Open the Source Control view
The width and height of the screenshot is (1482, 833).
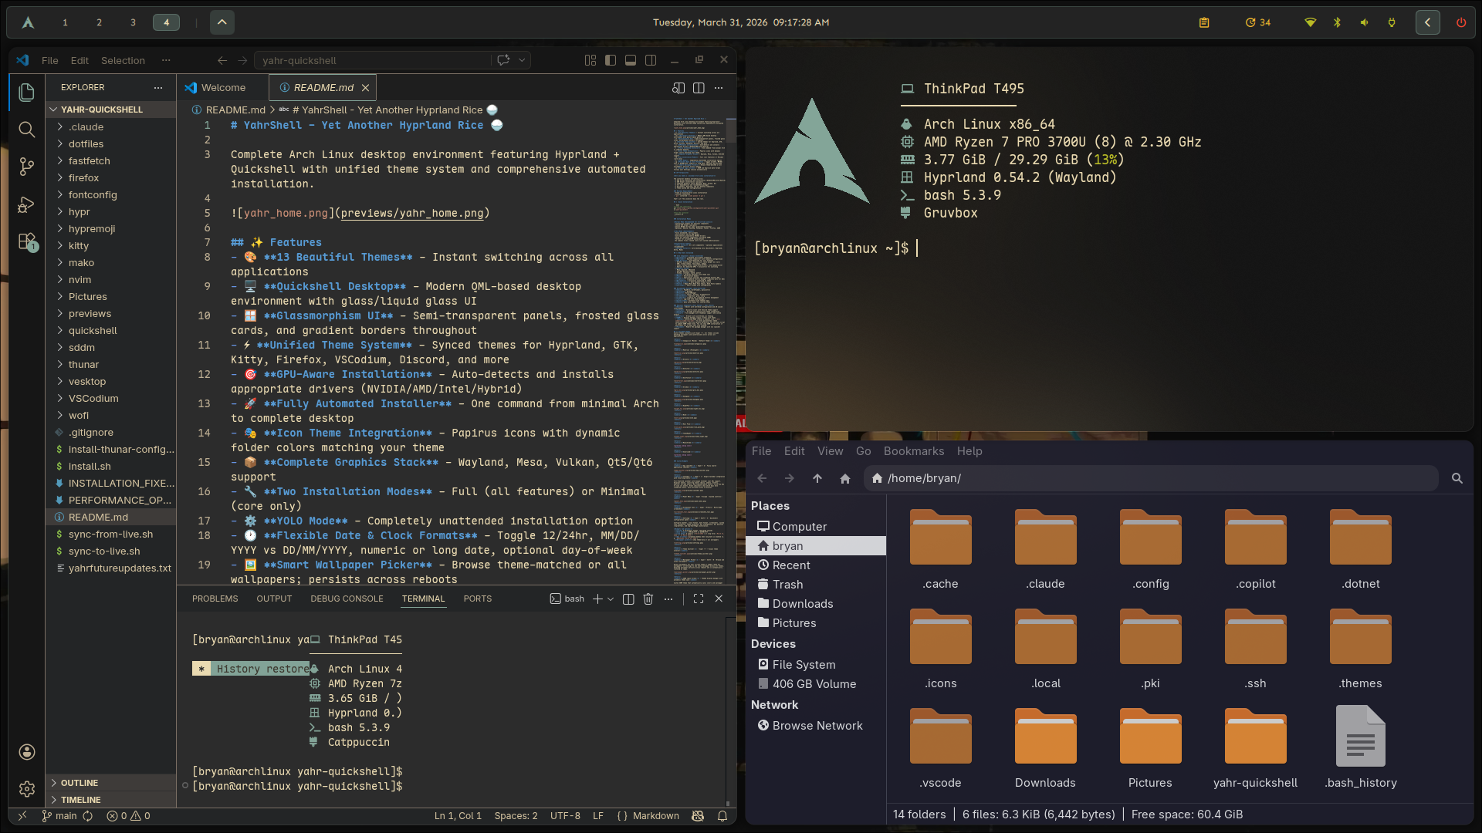(x=26, y=166)
